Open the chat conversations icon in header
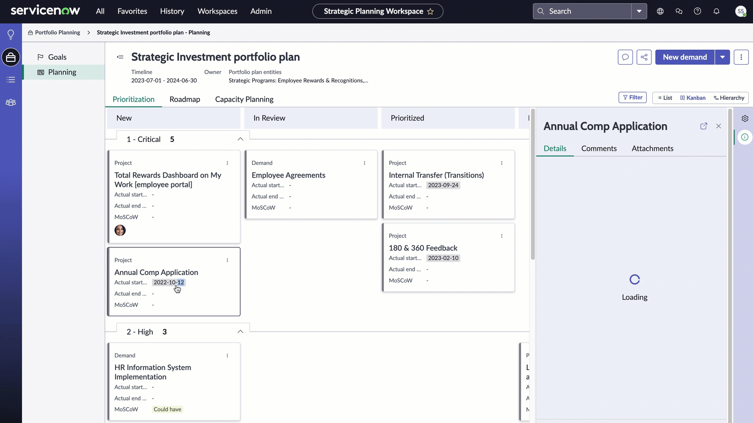Viewport: 753px width, 423px height. tap(679, 11)
